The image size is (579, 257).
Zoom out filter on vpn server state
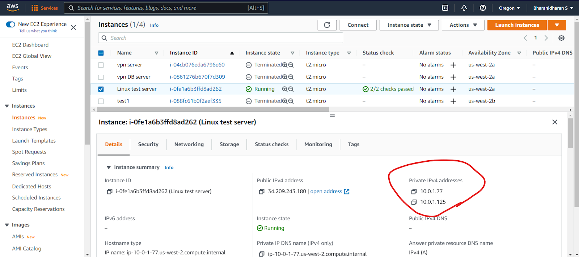291,65
